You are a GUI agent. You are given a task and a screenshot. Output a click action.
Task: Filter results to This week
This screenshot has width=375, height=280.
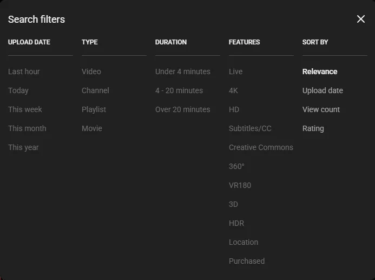25,109
